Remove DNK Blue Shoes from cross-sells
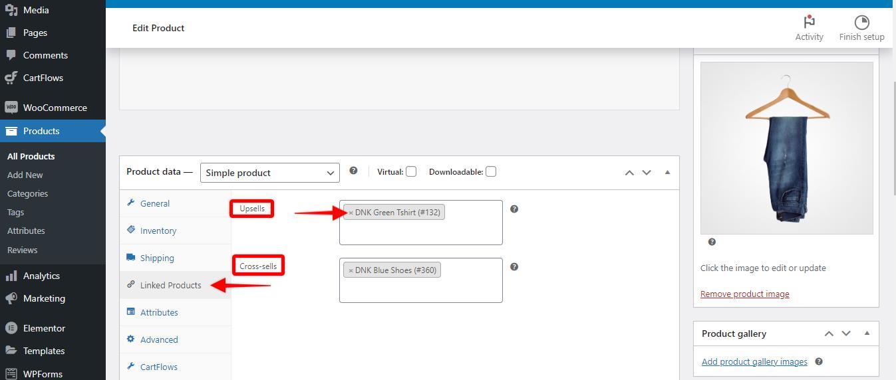 point(351,271)
